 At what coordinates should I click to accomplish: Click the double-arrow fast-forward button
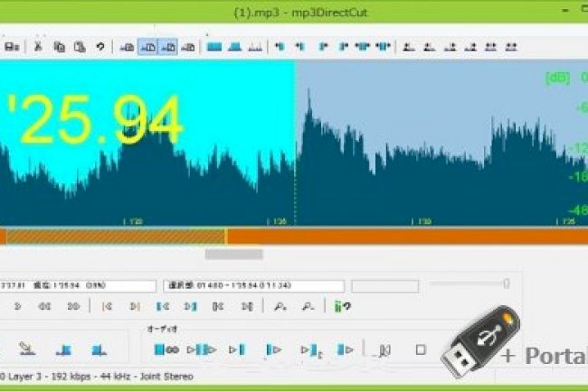coord(73,306)
